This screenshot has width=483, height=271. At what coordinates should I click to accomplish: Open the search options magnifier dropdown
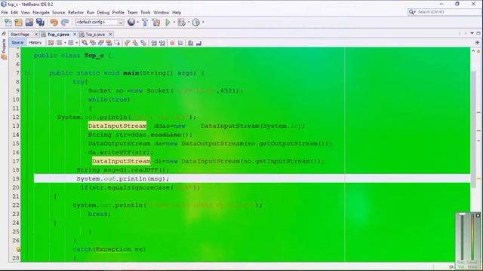(412, 12)
